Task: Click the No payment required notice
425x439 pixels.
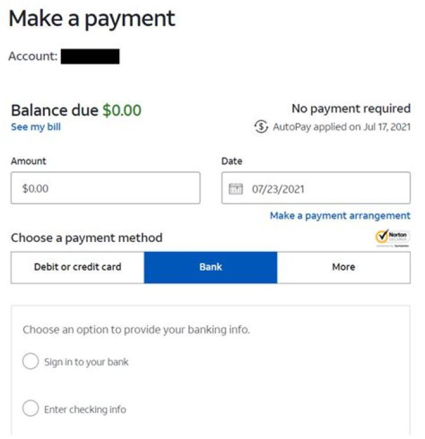Action: 351,109
